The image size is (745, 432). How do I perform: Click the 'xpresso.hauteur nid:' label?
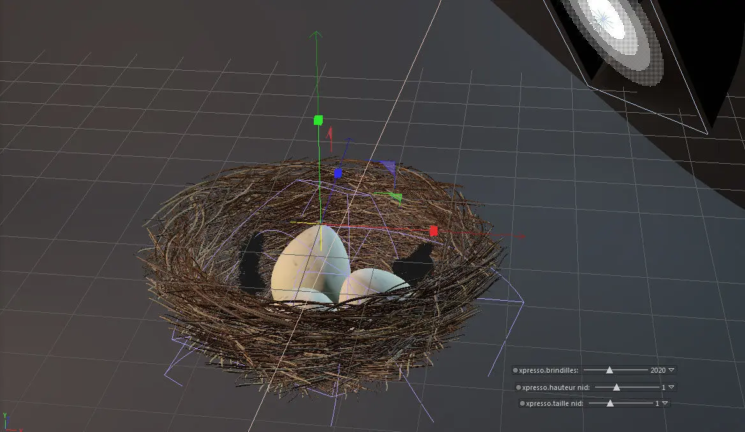pyautogui.click(x=556, y=387)
